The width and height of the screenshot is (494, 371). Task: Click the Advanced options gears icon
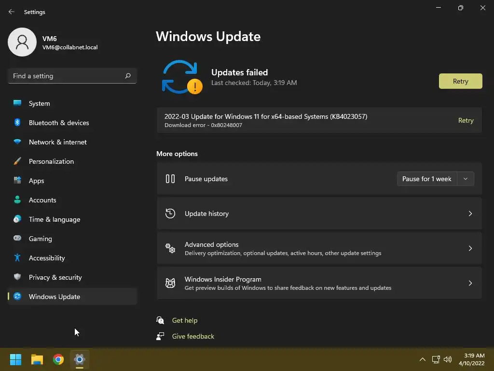170,248
